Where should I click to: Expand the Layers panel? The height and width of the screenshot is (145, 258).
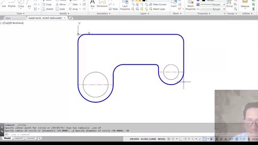(144, 13)
